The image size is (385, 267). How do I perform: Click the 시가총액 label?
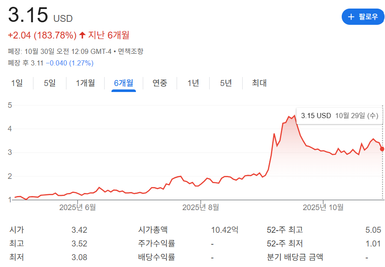click(153, 230)
